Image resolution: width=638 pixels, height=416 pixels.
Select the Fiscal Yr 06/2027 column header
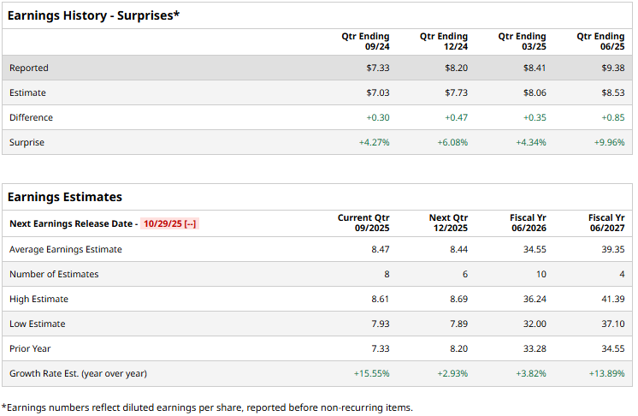point(606,223)
